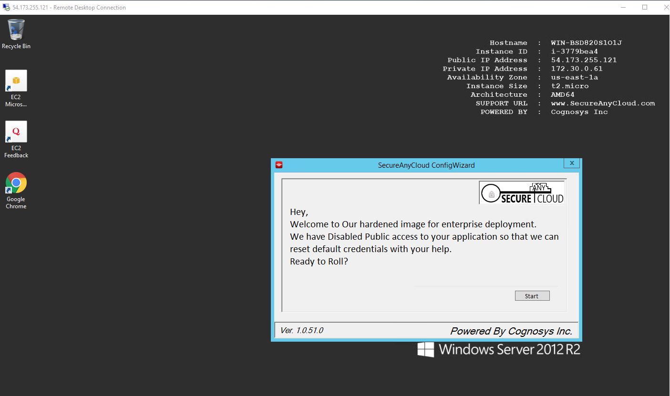Image resolution: width=670 pixels, height=396 pixels.
Task: Minimize the Remote Desktop Connection window
Action: [x=625, y=7]
